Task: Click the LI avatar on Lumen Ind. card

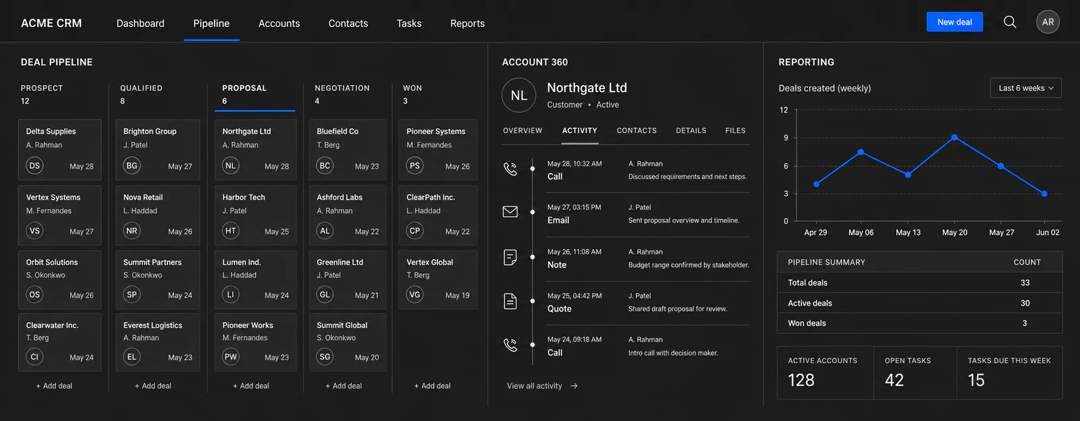Action: coord(231,294)
